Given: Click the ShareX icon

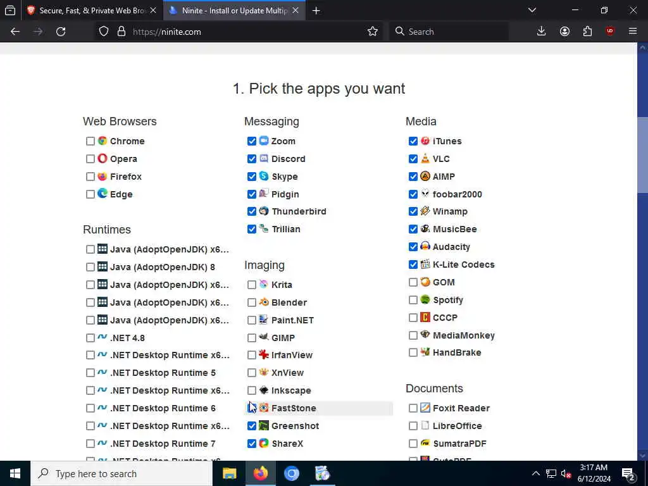Looking at the screenshot, I should click(x=264, y=444).
